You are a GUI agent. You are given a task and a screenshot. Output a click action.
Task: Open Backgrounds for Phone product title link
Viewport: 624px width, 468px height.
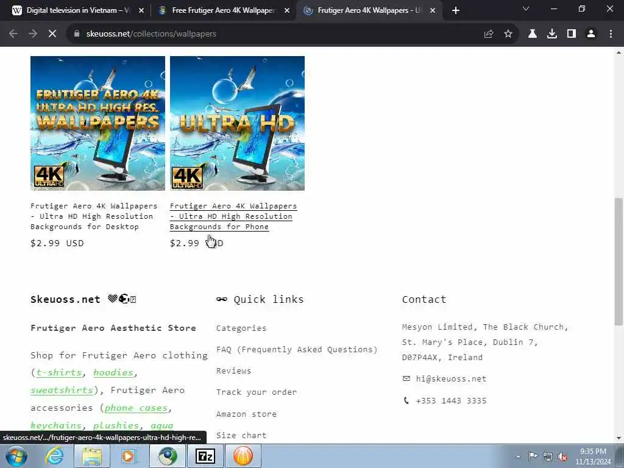[233, 216]
